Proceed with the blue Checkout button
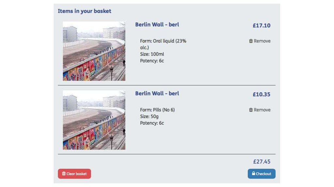This screenshot has width=334, height=187. (261, 174)
